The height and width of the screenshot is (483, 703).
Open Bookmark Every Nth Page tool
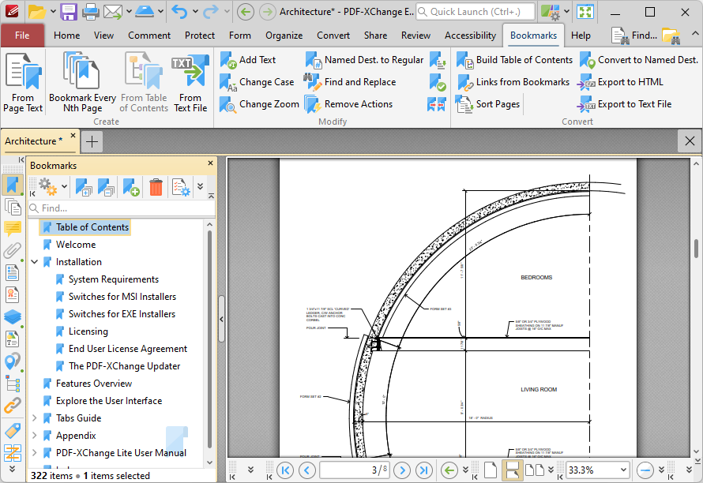pyautogui.click(x=82, y=82)
